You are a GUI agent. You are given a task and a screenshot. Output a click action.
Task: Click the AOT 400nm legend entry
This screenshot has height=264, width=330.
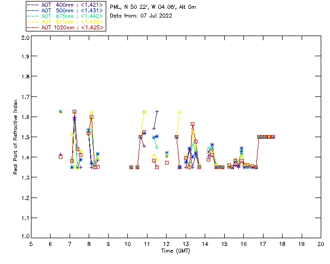point(65,5)
